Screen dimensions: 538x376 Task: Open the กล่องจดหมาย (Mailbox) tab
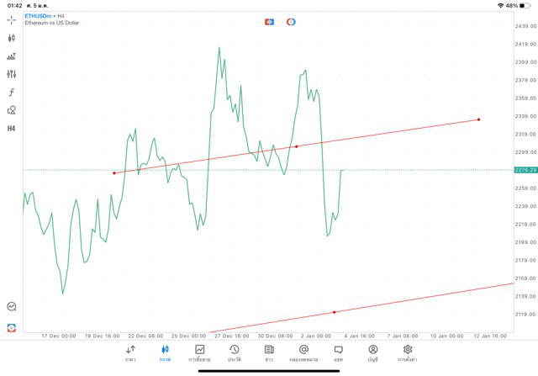click(303, 353)
